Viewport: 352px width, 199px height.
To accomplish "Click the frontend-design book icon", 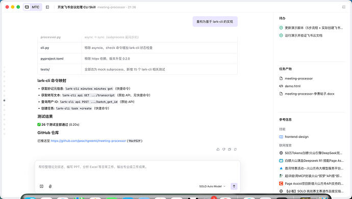I will pyautogui.click(x=281, y=137).
